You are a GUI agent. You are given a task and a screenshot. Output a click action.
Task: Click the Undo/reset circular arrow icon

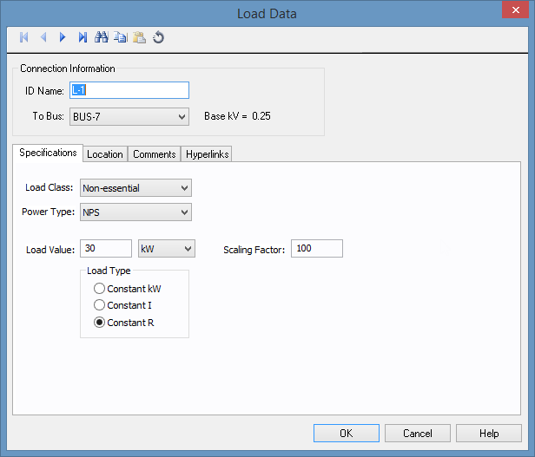(x=158, y=37)
